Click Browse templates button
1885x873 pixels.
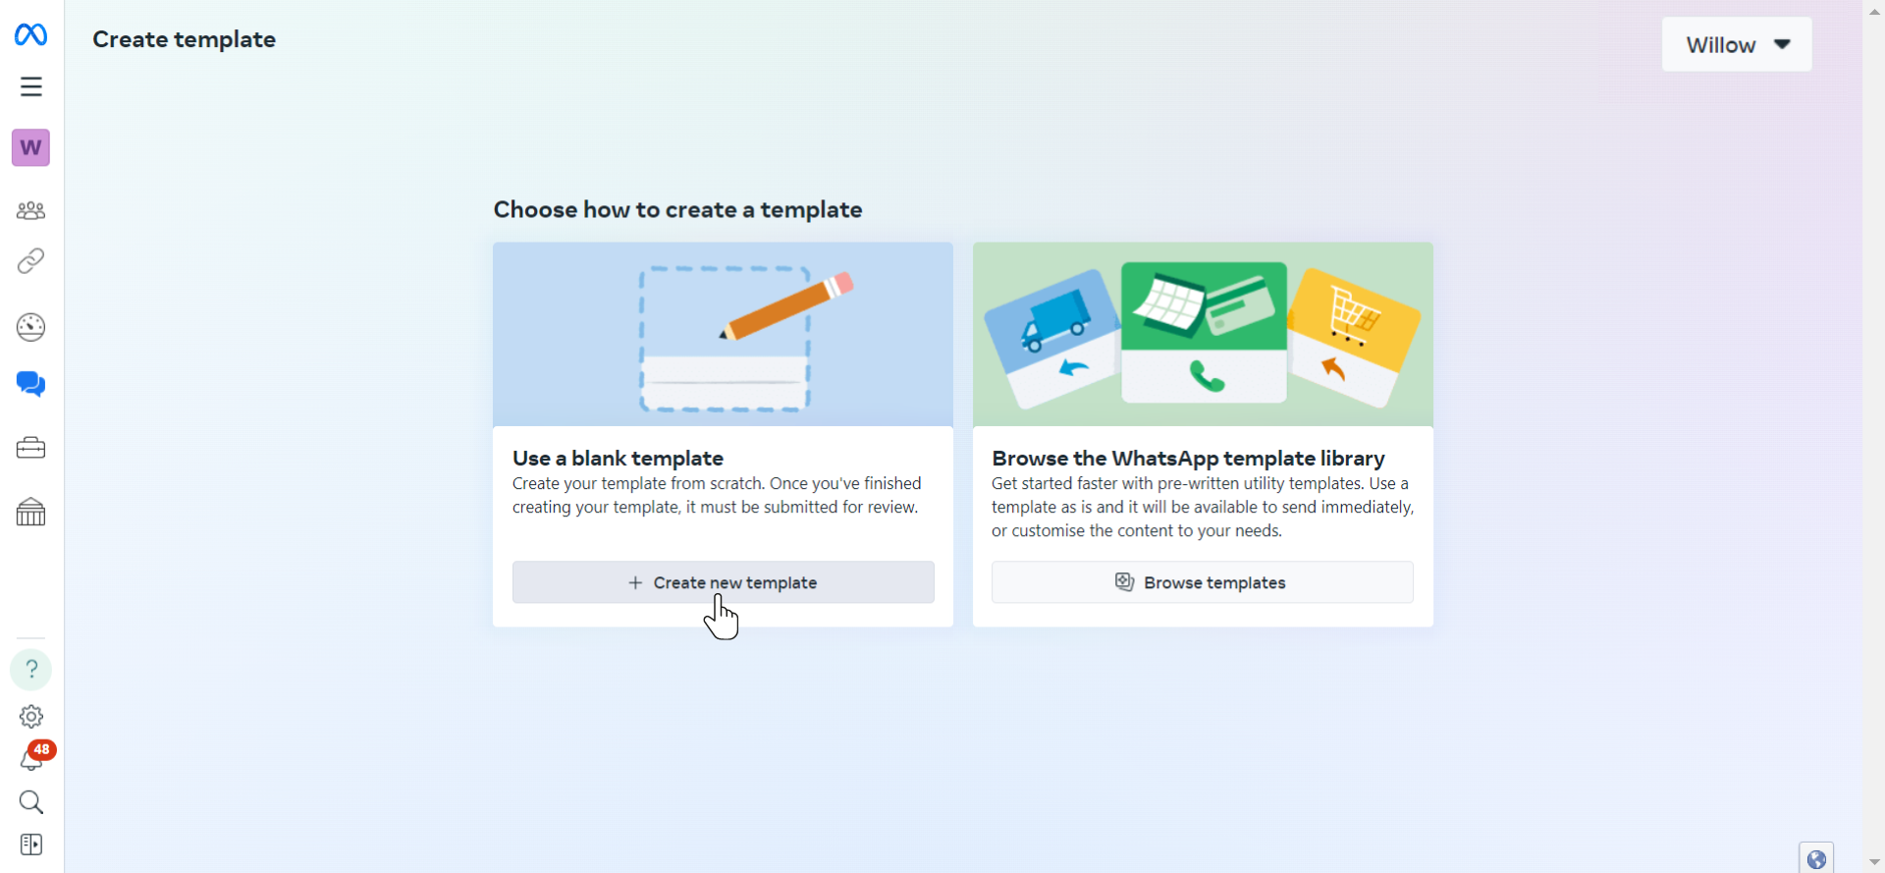coord(1203,582)
